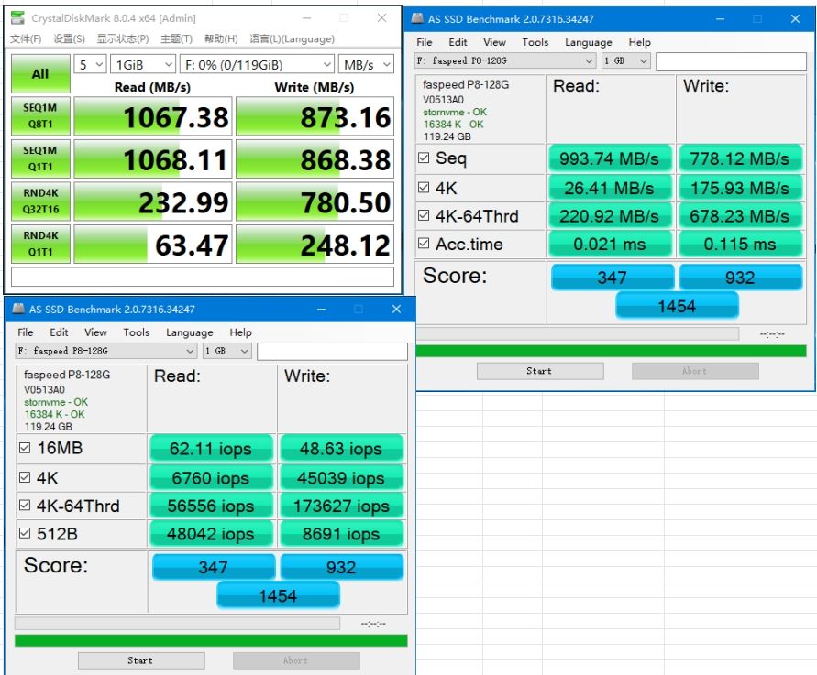Toggle the Seq test checkbox
This screenshot has width=817, height=675.
(424, 158)
